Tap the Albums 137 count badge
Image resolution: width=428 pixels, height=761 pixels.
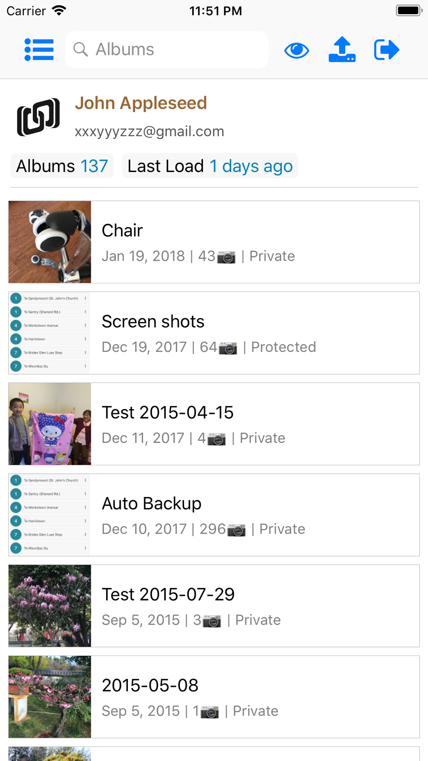62,166
